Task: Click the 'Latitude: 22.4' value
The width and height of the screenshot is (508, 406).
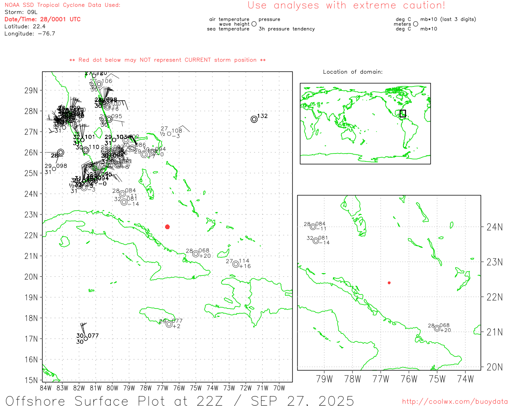Action: pyautogui.click(x=25, y=27)
